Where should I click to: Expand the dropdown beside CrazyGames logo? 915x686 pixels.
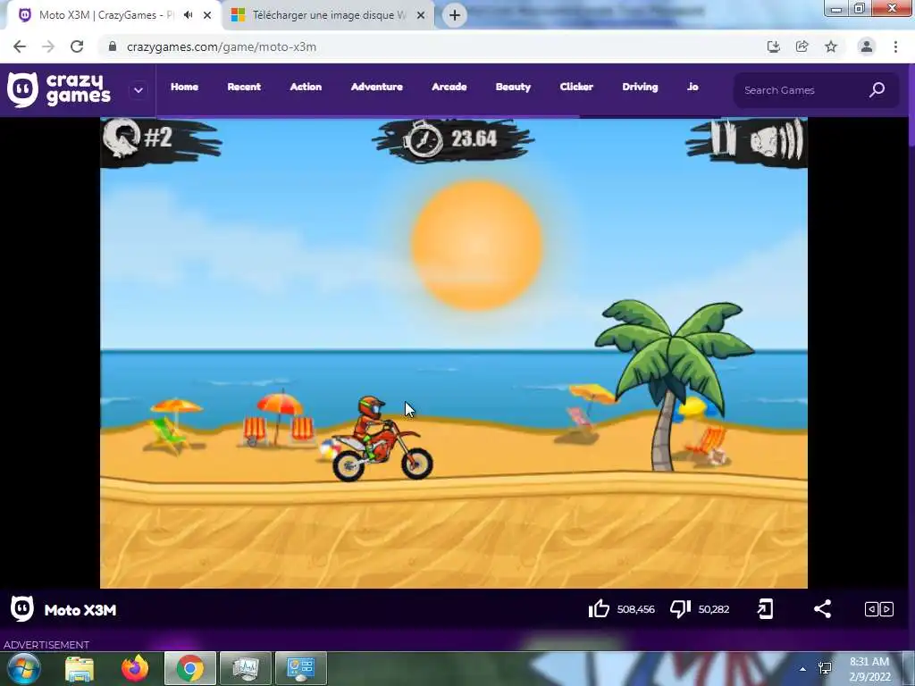pyautogui.click(x=139, y=90)
